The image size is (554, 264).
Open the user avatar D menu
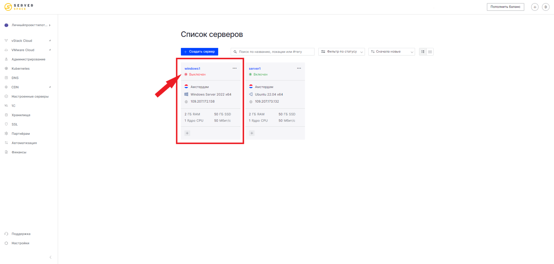point(546,7)
